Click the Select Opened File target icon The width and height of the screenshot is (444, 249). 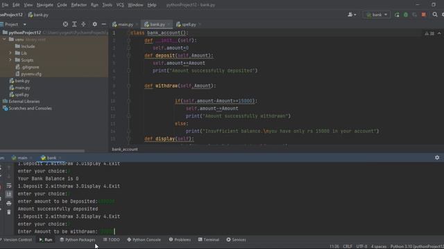(65, 24)
